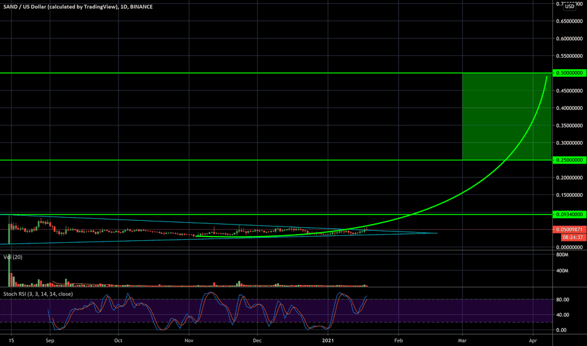This screenshot has height=346, width=587.
Task: Click the 0.60000000 price axis value
Action: pos(569,38)
